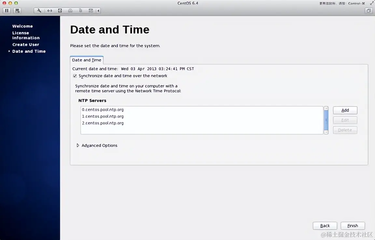
Task: Enter full screen with the diagonal arrow icon
Action: point(372,3)
